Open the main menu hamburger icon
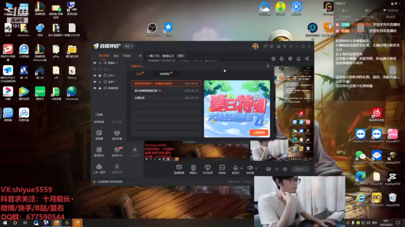This screenshot has height=227, width=405. coord(291,46)
